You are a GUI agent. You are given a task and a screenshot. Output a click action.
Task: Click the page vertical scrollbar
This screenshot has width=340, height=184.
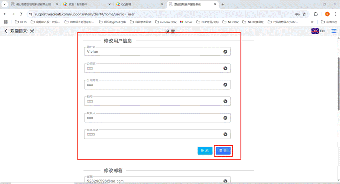338,84
